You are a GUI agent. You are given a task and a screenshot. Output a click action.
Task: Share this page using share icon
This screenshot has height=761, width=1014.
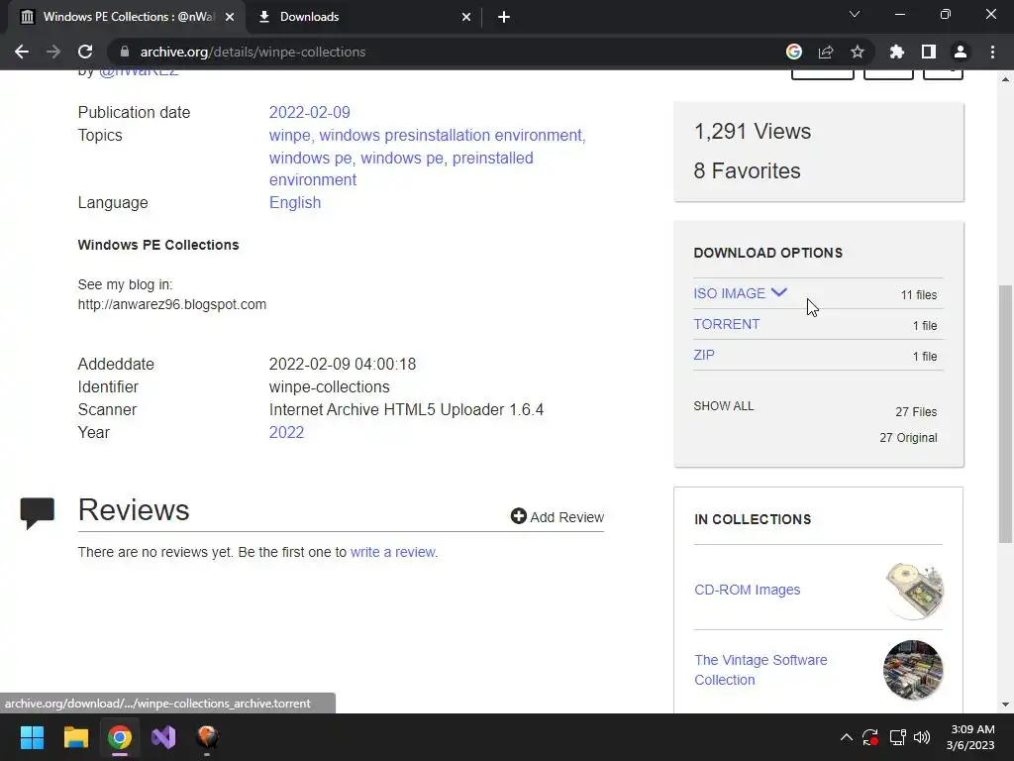(x=826, y=52)
